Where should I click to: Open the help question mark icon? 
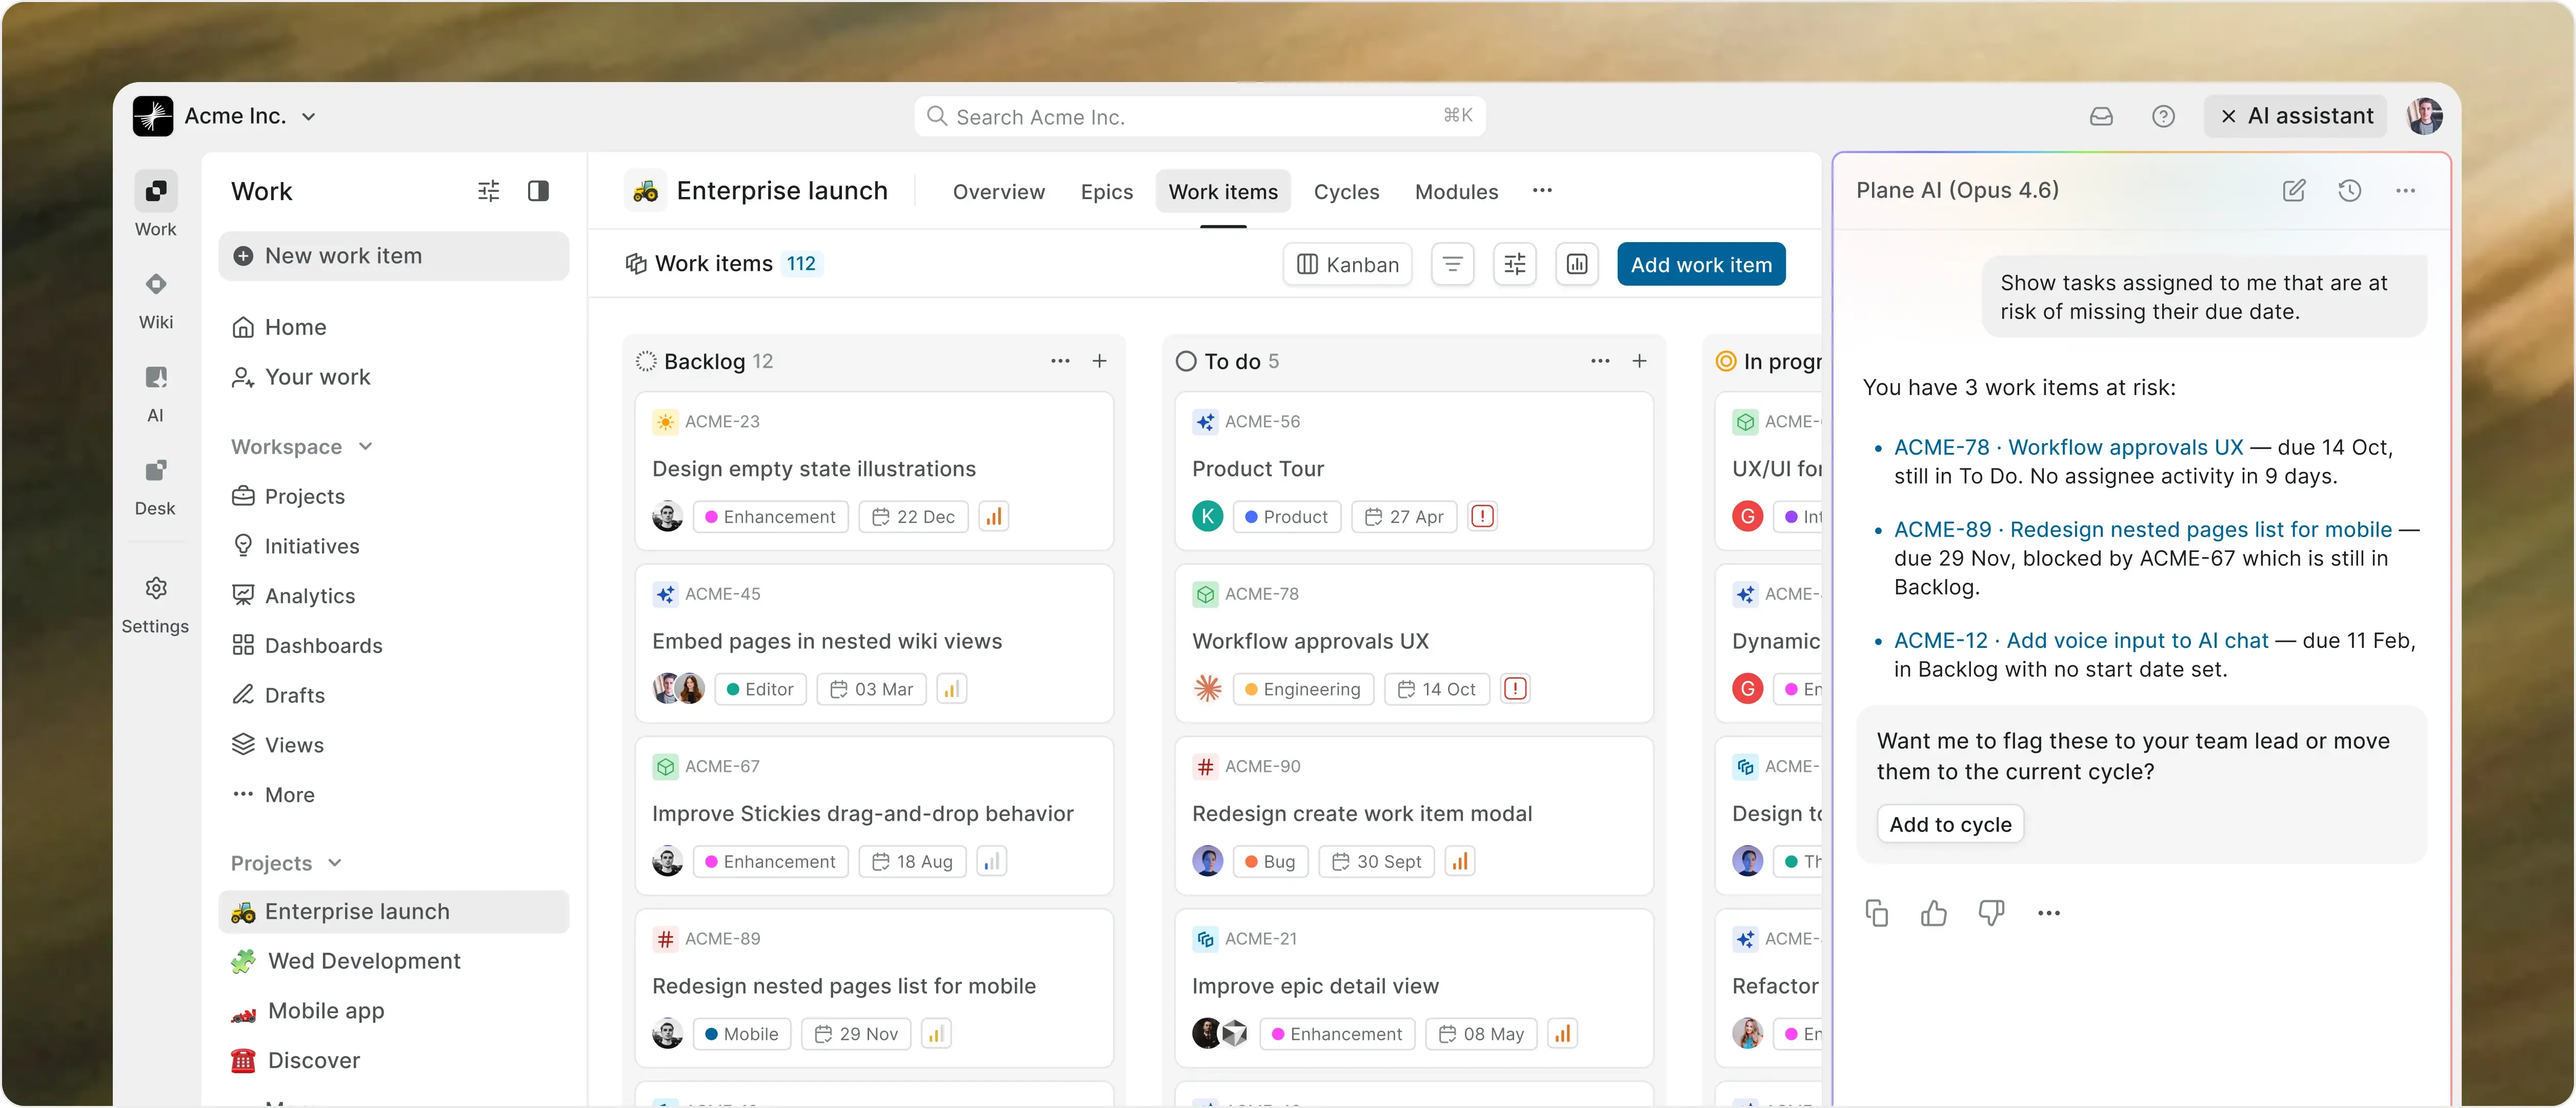point(2163,116)
